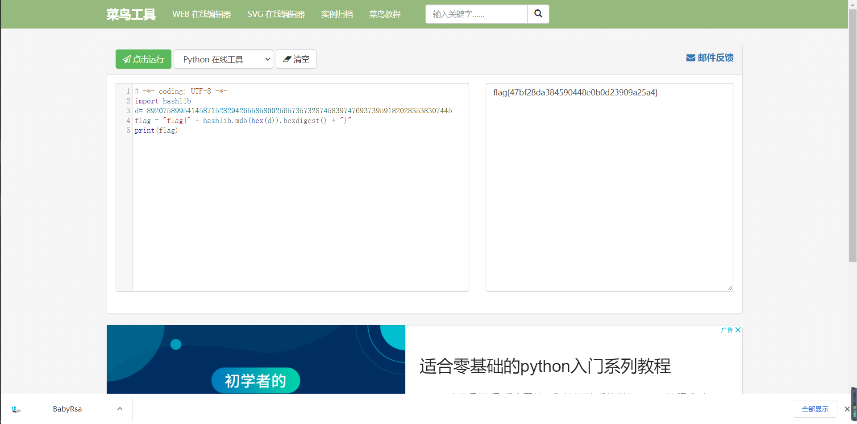Clear the editor with 清空 button
The image size is (857, 424).
click(296, 59)
